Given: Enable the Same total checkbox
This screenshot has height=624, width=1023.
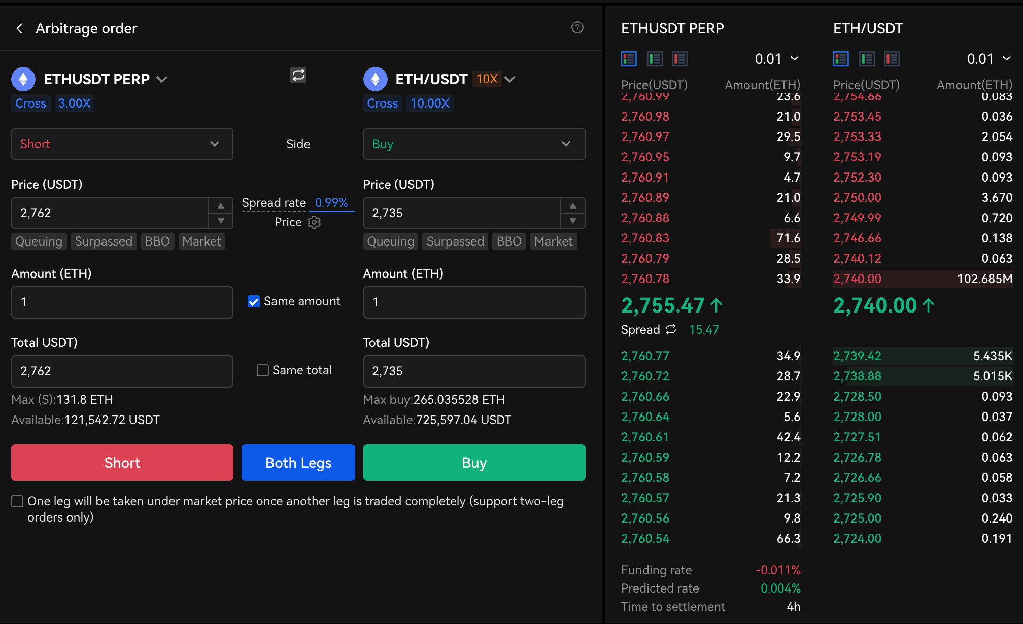Looking at the screenshot, I should point(262,370).
